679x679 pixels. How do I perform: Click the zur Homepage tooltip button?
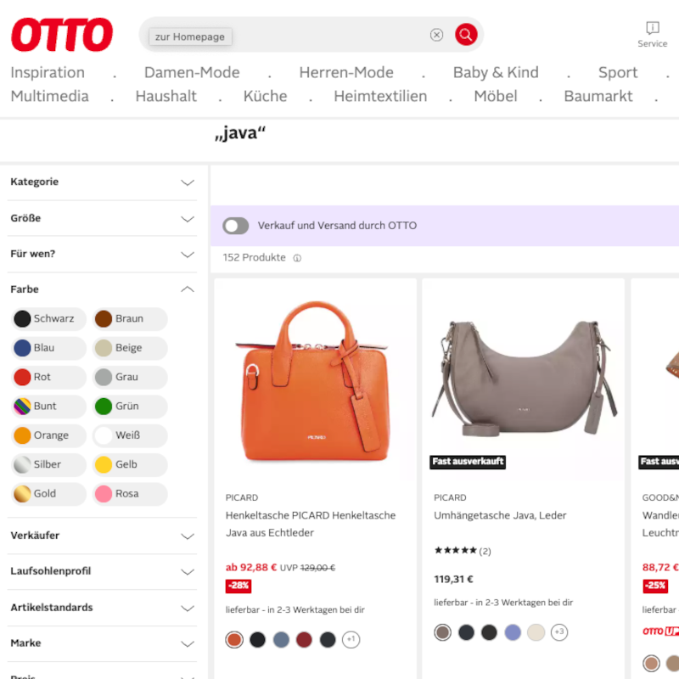tap(190, 36)
